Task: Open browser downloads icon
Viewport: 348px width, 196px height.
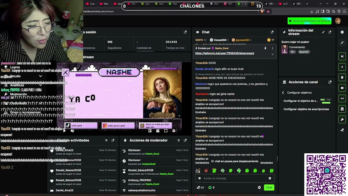Action: pos(312,11)
